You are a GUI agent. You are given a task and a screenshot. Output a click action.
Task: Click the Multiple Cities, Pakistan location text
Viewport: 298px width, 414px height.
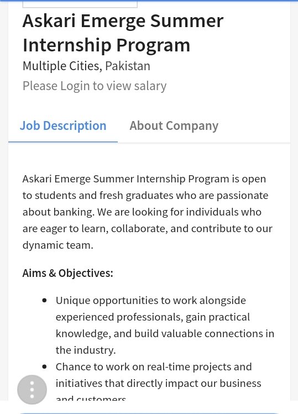pos(86,66)
